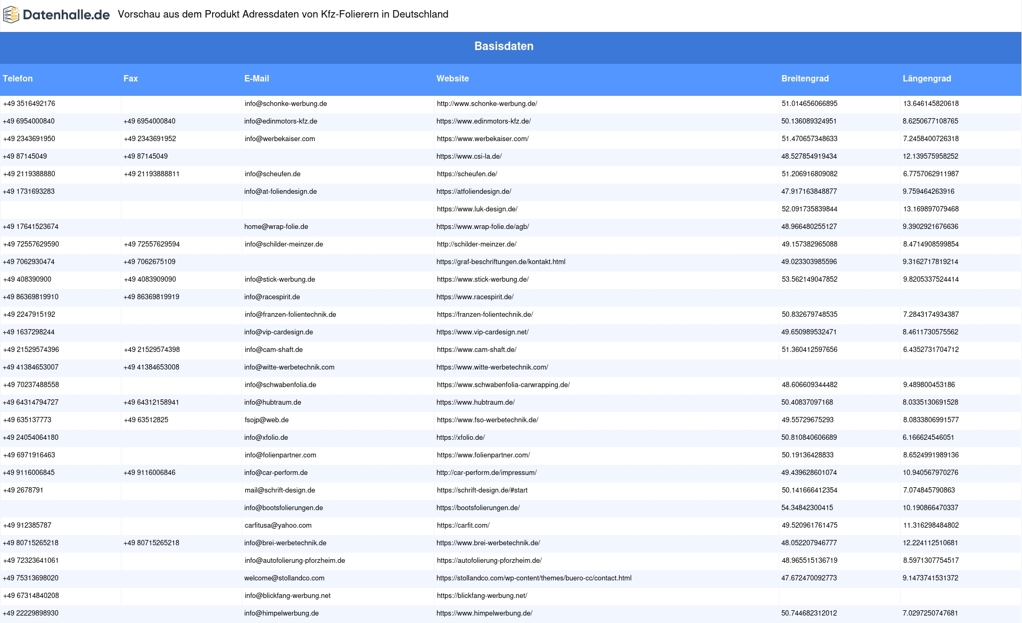Select latitude value 51.014656066895
The width and height of the screenshot is (1022, 623).
(810, 104)
